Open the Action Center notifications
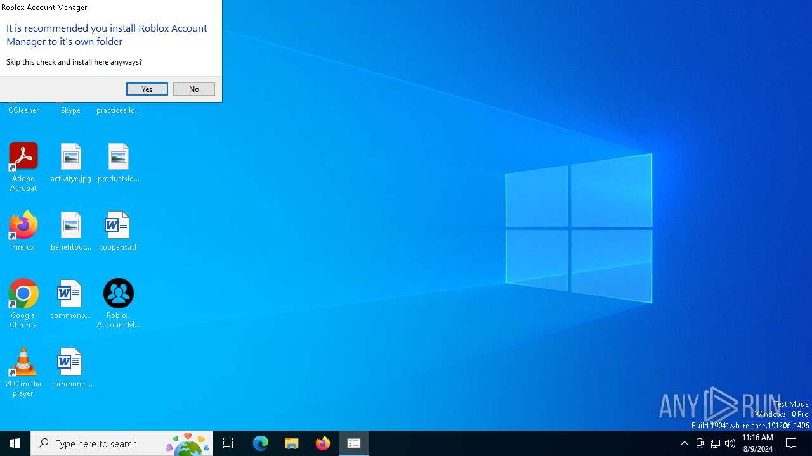This screenshot has width=812, height=456. tap(792, 443)
